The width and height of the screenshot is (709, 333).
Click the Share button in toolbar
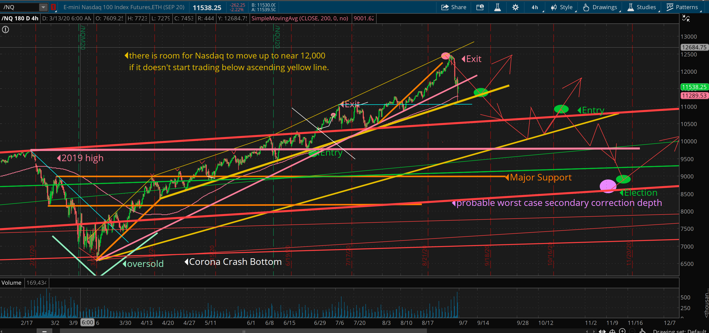tap(454, 7)
